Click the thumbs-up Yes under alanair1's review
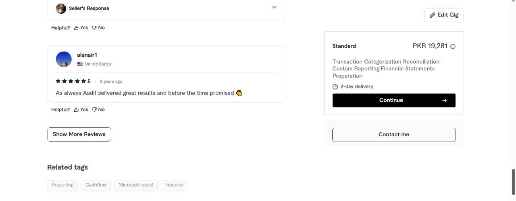 point(81,109)
